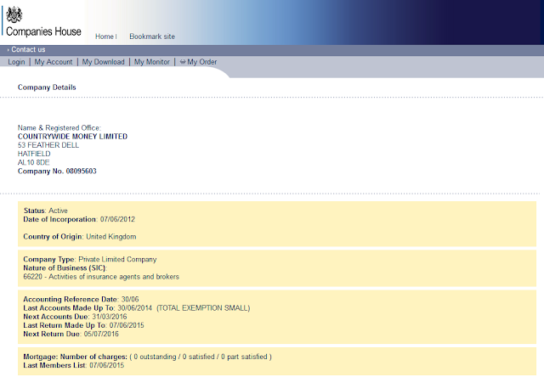Screen dimensions: 544x377
Task: Go to the Home link
Action: point(105,37)
